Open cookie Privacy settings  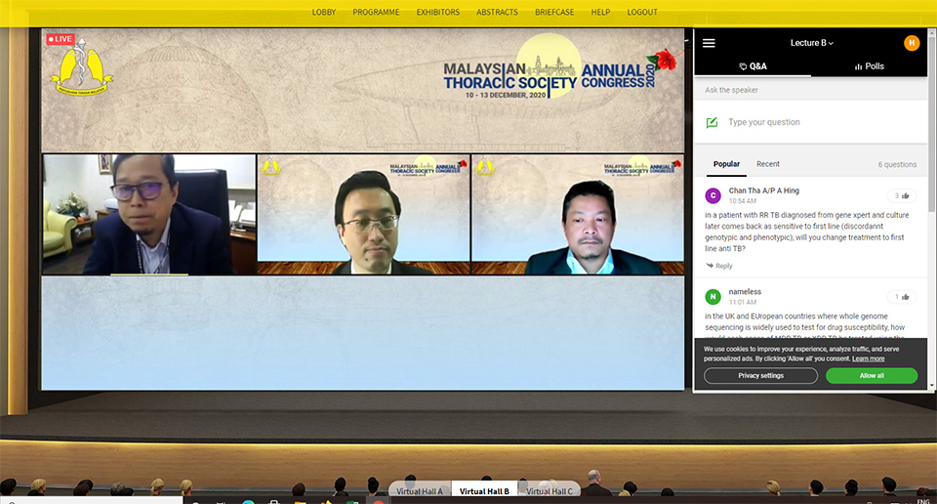tap(760, 375)
